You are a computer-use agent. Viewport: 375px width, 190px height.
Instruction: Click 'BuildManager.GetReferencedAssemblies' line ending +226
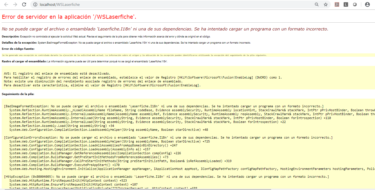pos(95,153)
